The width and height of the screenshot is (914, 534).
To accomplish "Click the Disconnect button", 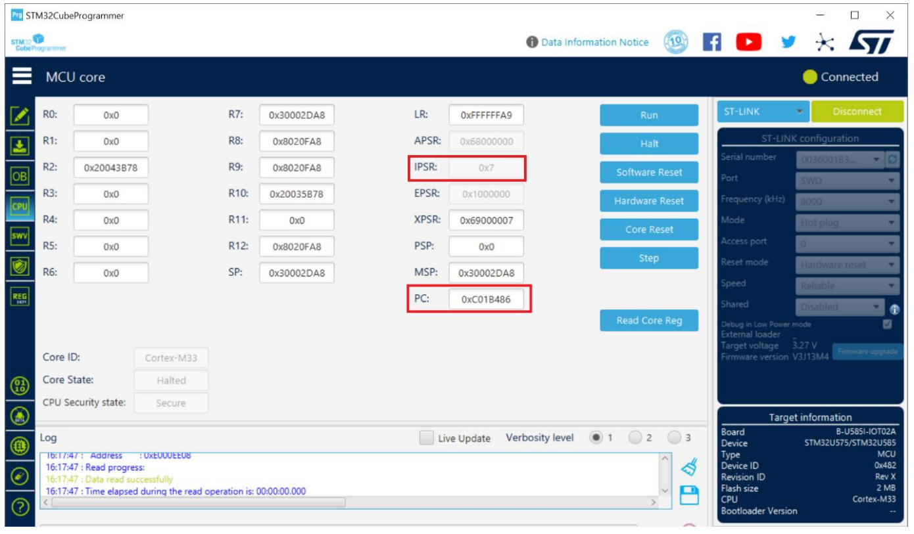I will (x=857, y=112).
